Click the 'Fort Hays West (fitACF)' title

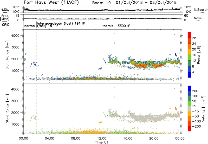[x=51, y=3]
